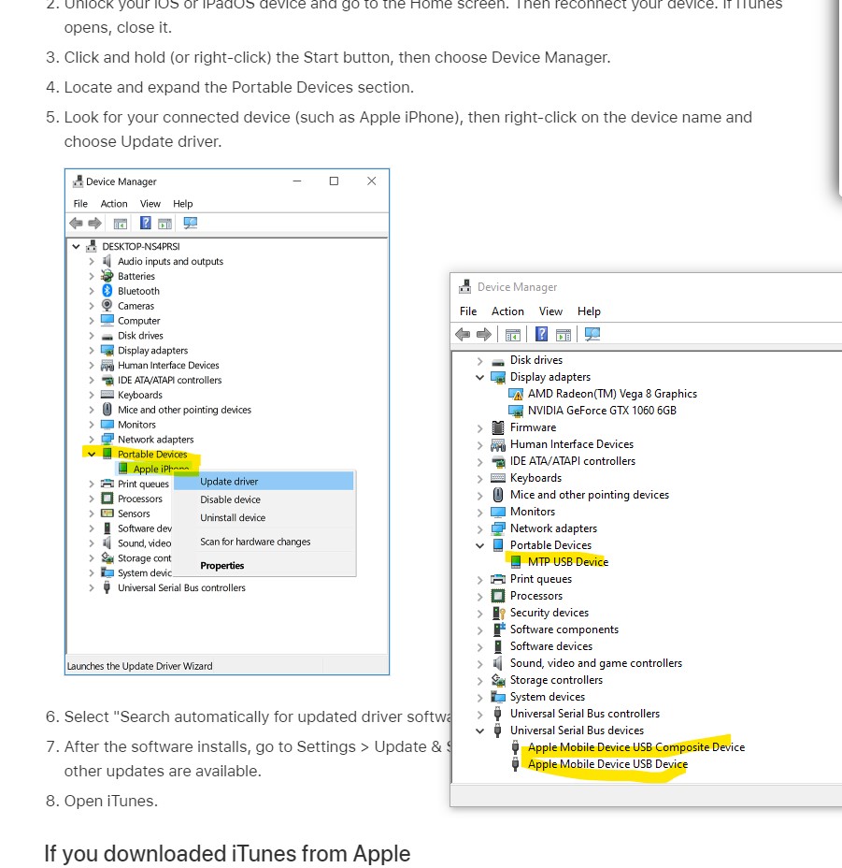The height and width of the screenshot is (868, 842).
Task: Click blue Help question-mark icon in front Device Manager
Action: [x=542, y=334]
